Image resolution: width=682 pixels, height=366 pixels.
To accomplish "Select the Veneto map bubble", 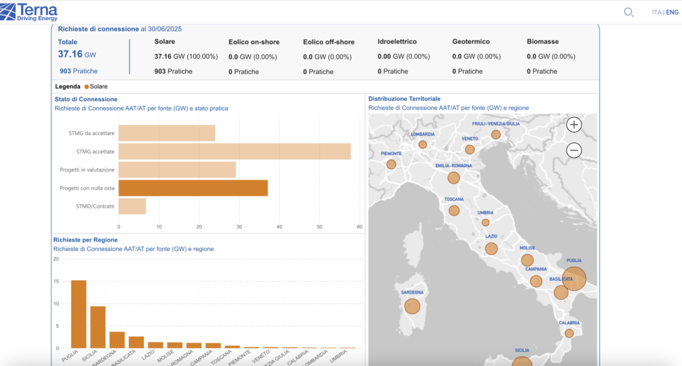I will (470, 150).
